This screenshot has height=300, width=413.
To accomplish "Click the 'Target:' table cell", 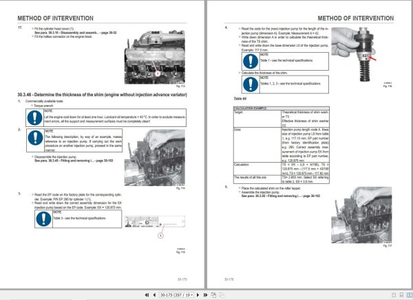I will click(257, 119).
